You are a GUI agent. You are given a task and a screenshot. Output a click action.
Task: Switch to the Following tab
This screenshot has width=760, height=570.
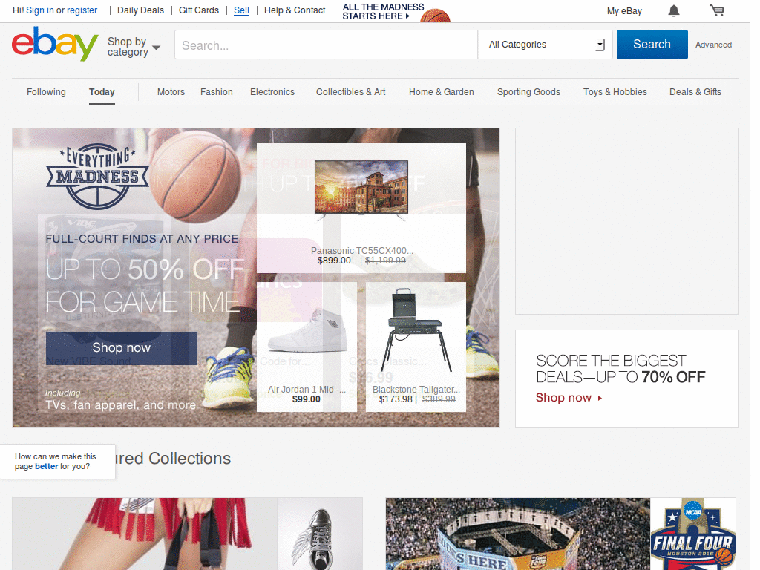pos(46,91)
